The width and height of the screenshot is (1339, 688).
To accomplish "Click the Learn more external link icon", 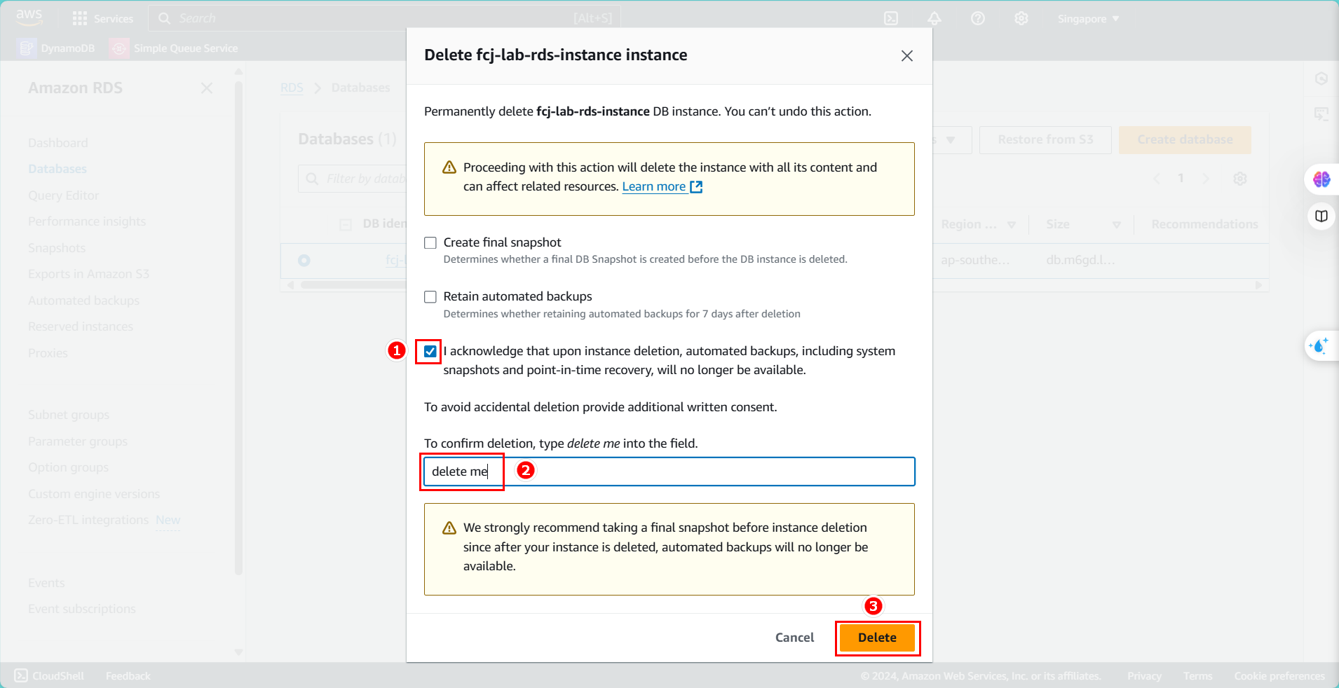I will [x=696, y=186].
